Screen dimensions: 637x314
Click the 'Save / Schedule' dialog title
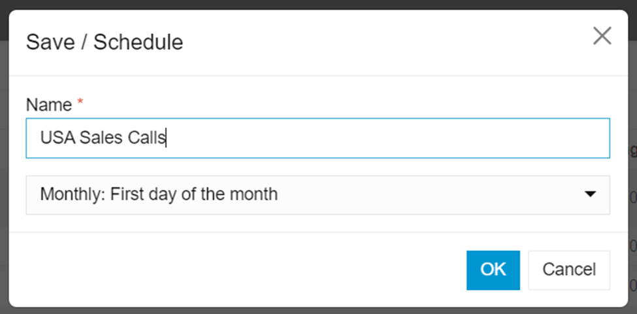105,42
